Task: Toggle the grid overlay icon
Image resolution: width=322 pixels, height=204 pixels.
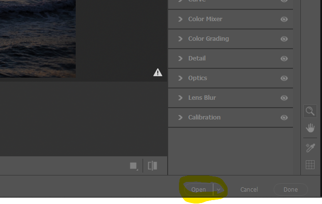Action: (x=310, y=165)
